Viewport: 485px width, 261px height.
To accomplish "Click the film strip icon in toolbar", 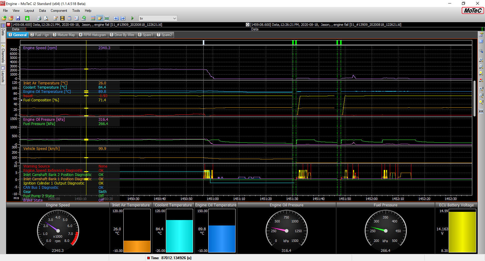I will point(62,18).
